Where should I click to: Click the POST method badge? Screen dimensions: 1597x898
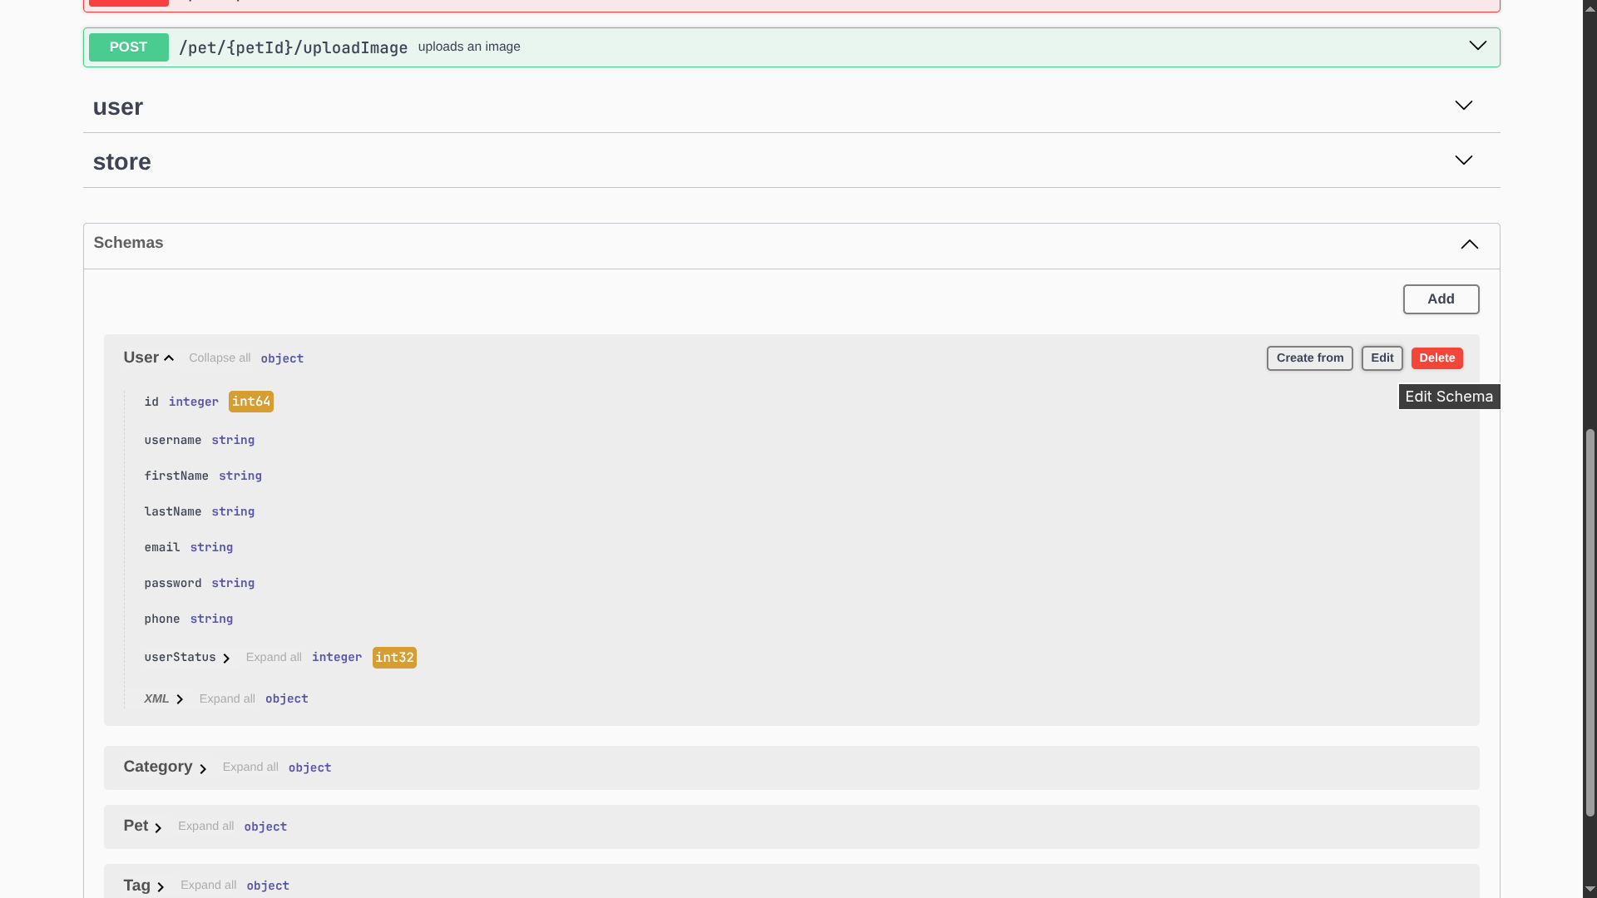click(x=128, y=47)
